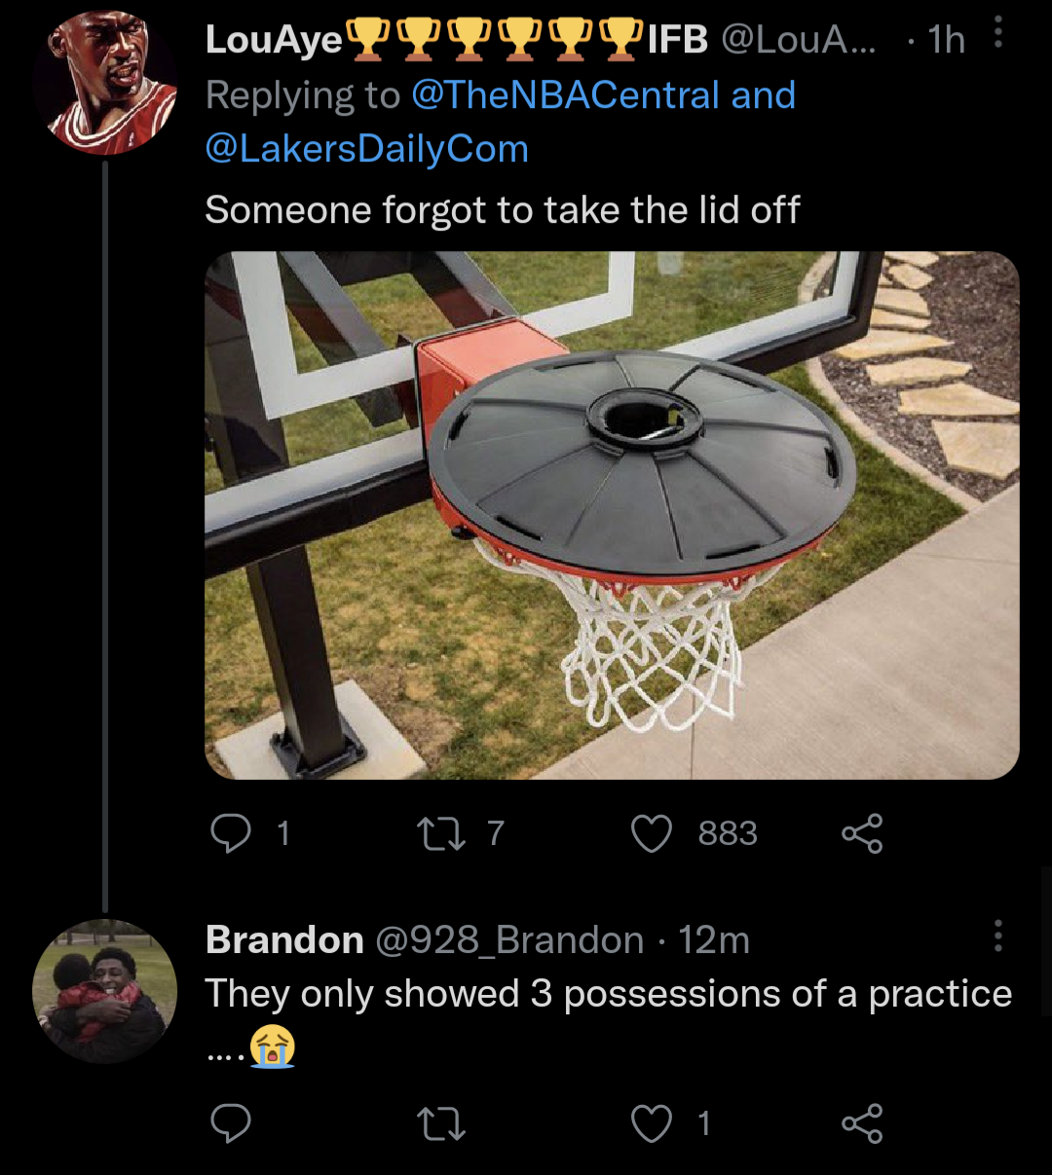The height and width of the screenshot is (1175, 1052).
Task: Open tweet text 'Someone forgot to take the lid off'
Action: [502, 209]
